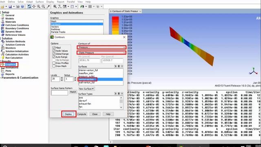The width and height of the screenshot is (261, 147).
Task: Toggle the Global Range checkbox
Action: [54, 54]
